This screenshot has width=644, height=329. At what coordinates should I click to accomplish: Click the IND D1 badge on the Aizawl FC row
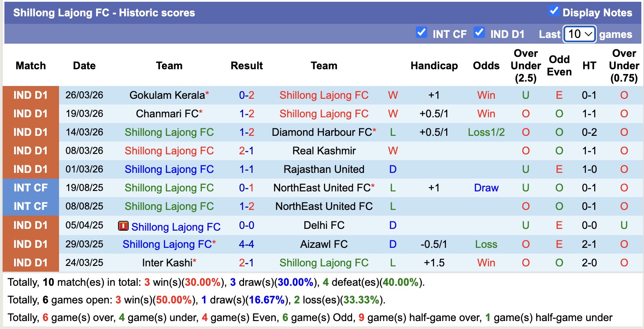point(30,243)
